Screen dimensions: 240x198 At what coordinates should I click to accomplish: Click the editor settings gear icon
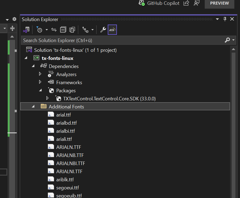click(x=14, y=19)
